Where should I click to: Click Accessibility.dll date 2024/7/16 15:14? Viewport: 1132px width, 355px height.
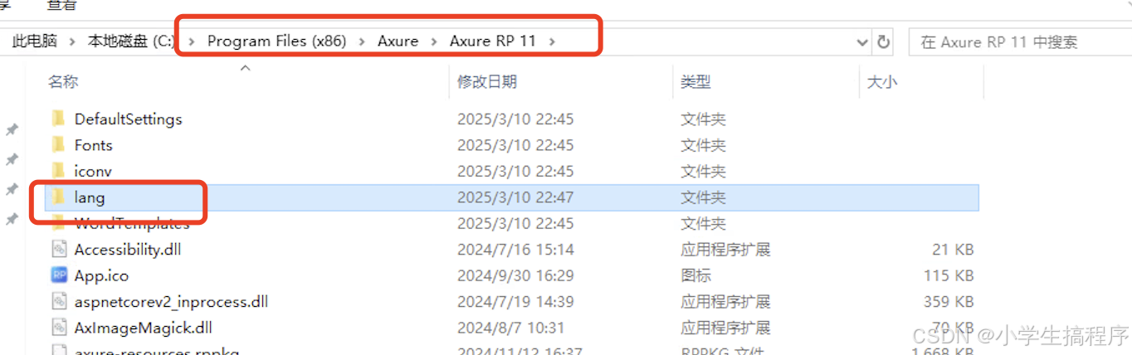(515, 249)
